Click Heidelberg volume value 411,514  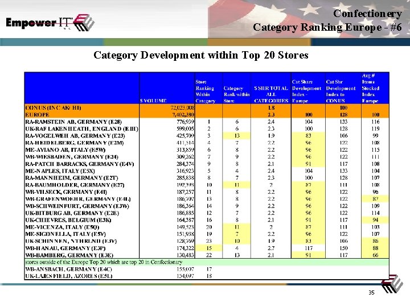click(x=186, y=143)
